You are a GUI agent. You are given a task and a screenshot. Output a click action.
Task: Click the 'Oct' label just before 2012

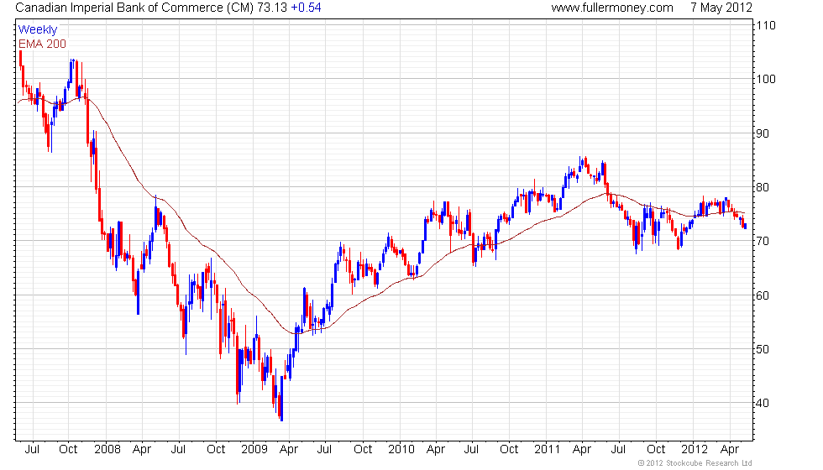tap(656, 450)
